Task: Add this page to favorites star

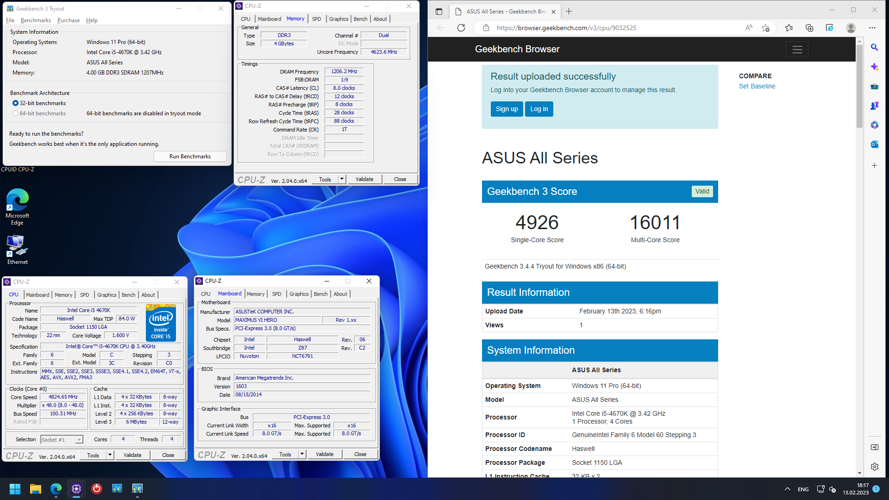Action: [x=765, y=28]
